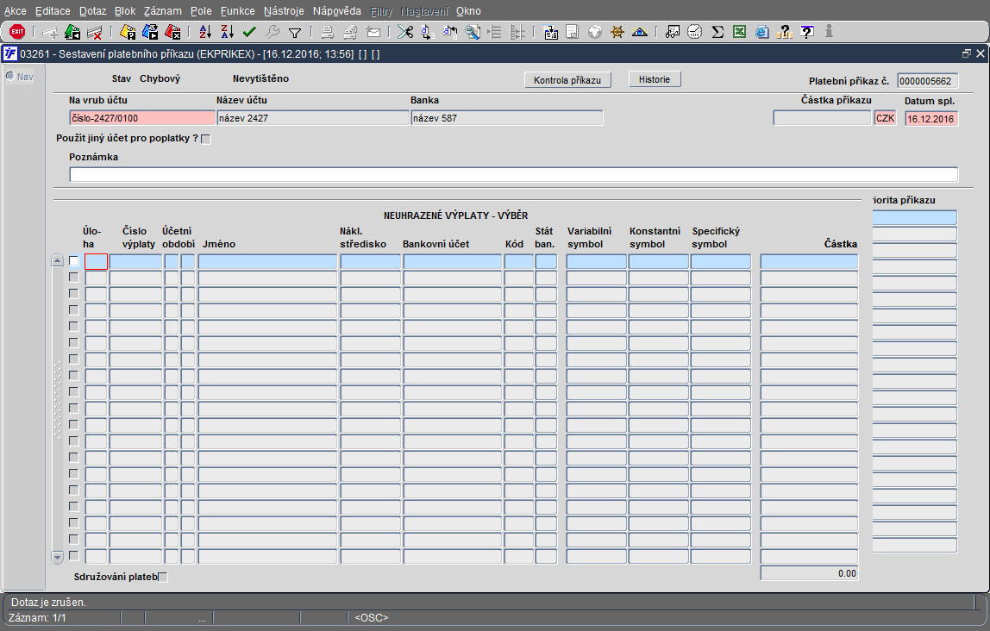This screenshot has width=990, height=631.
Task: Check the first row selection checkbox
Action: click(x=74, y=260)
